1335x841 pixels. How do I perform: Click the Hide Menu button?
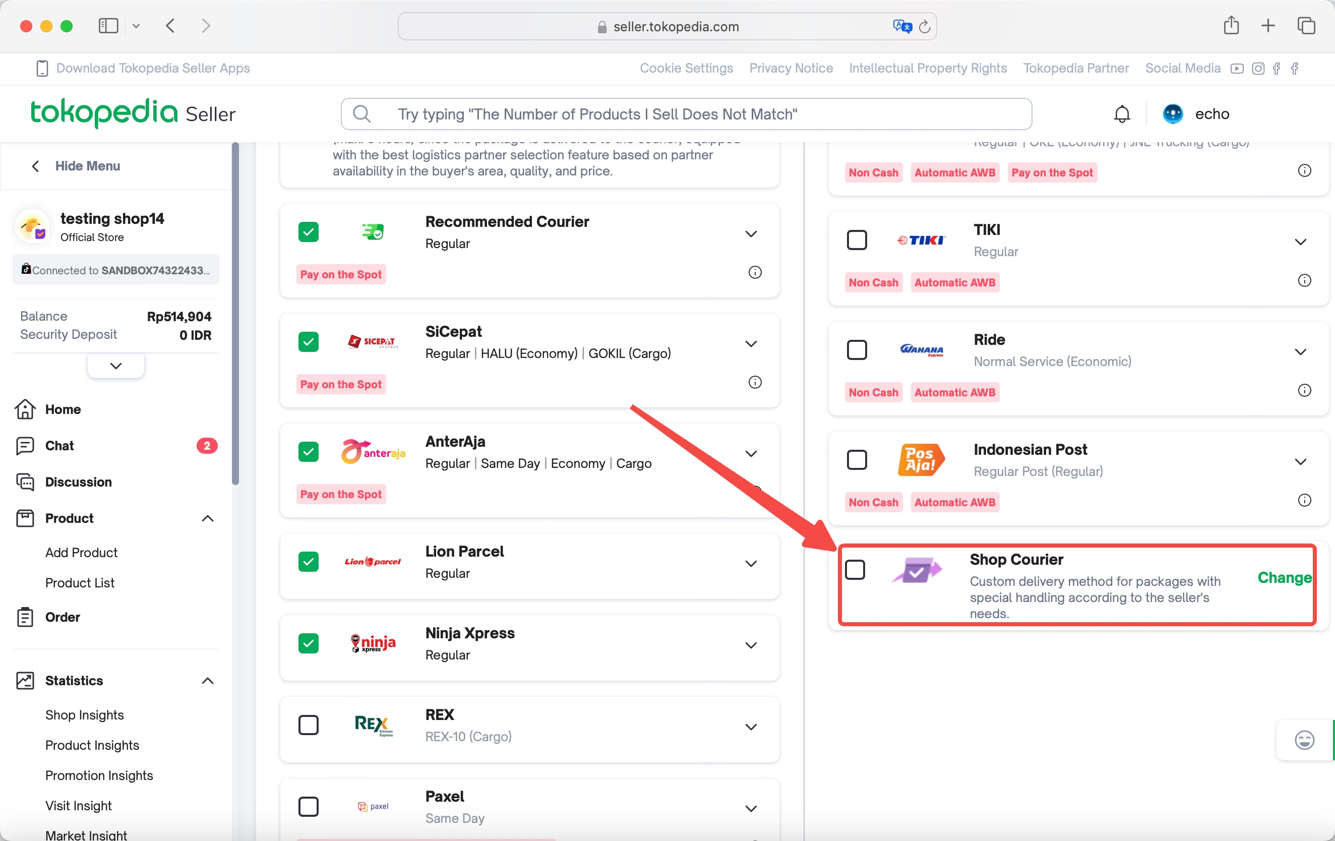click(76, 166)
